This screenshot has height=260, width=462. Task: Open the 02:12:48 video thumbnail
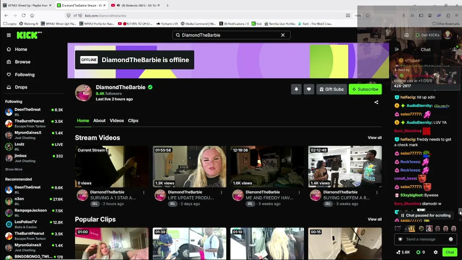pyautogui.click(x=345, y=166)
